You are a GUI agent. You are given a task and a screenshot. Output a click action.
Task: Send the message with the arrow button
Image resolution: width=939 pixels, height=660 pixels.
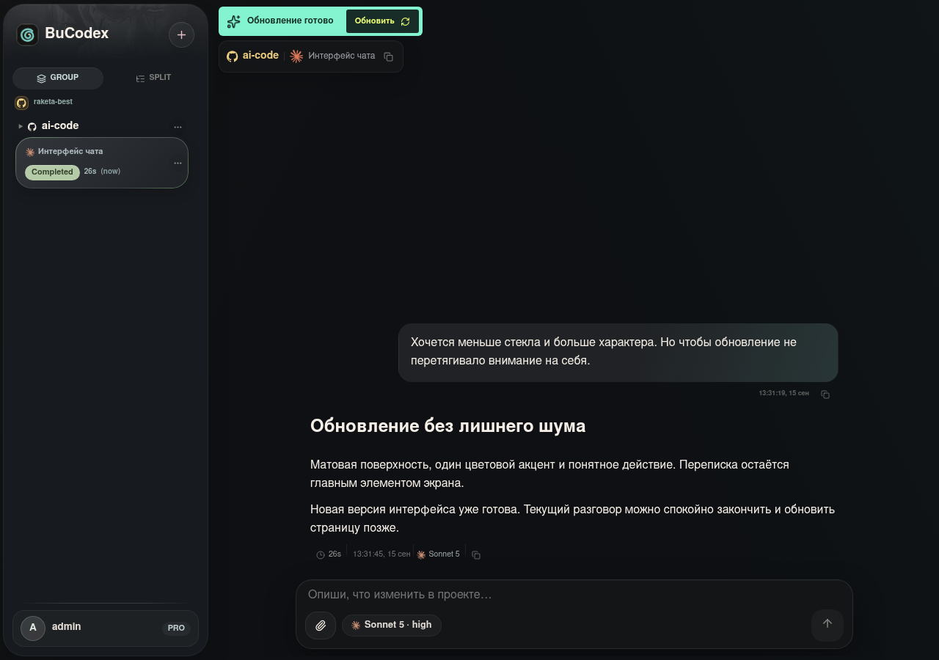(827, 624)
